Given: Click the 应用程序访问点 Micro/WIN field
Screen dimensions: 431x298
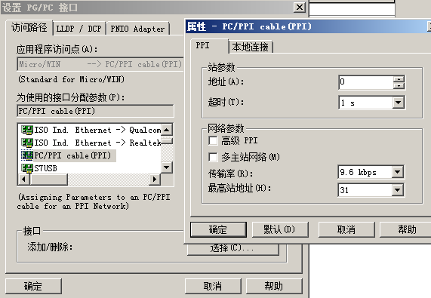Looking at the screenshot, I should tap(100, 64).
